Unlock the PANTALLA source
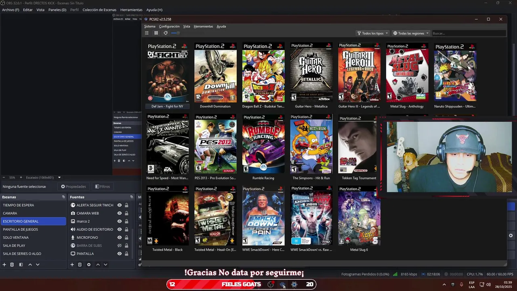 pyautogui.click(x=126, y=253)
